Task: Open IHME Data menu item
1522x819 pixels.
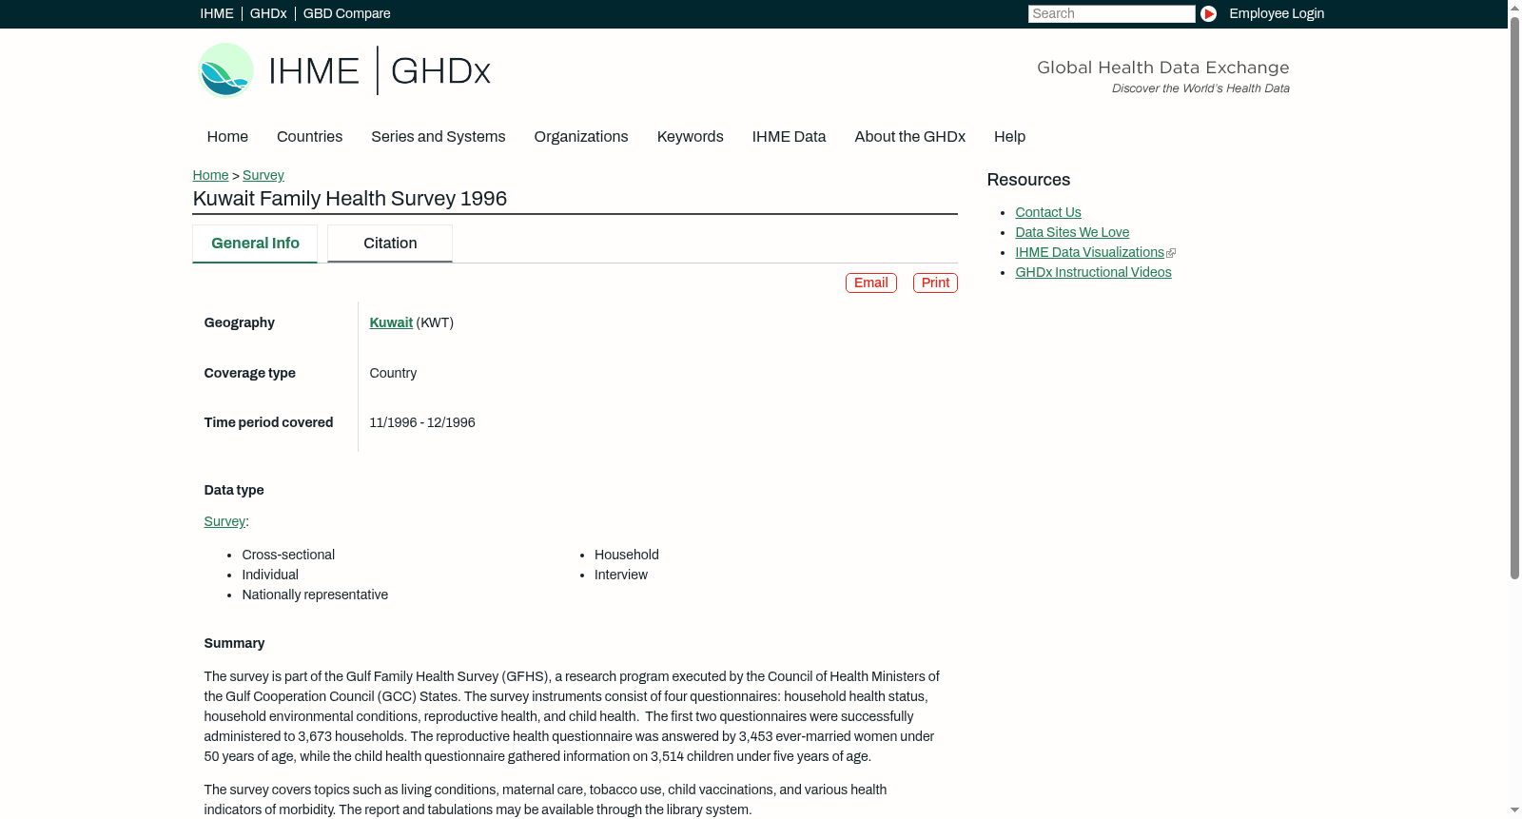Action: [x=789, y=137]
